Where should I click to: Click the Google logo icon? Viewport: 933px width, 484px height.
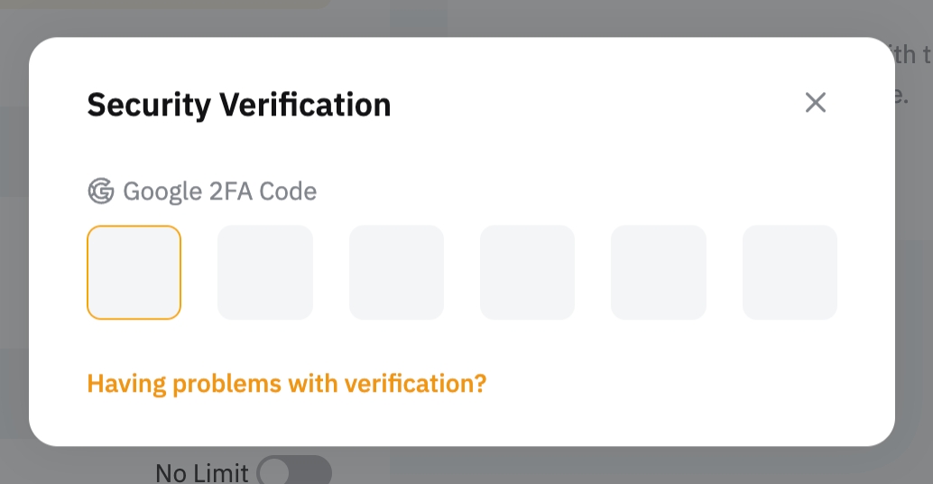point(100,191)
